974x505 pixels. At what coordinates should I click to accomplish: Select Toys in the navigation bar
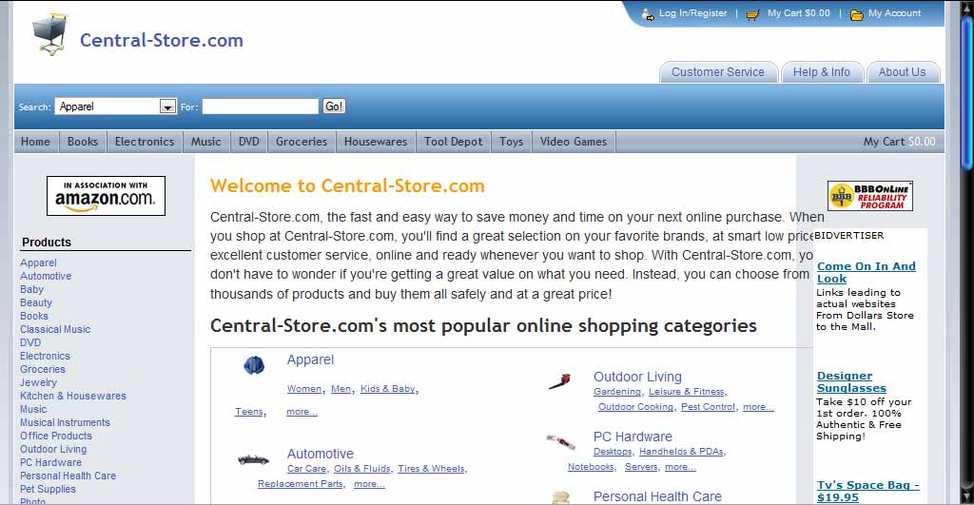511,142
